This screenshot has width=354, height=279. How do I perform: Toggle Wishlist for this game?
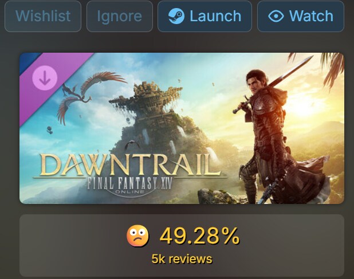43,16
